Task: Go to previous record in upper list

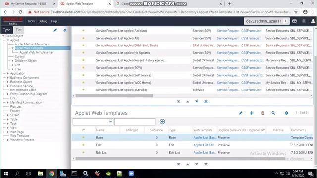Action: click(188, 101)
